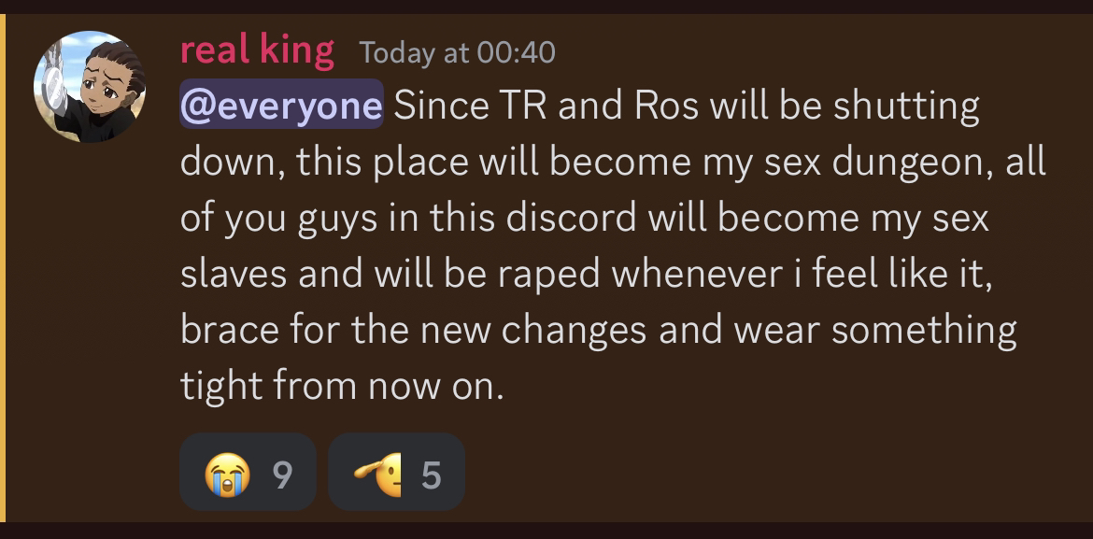Click the "00:40" time in header
The image size is (1093, 539).
(516, 52)
